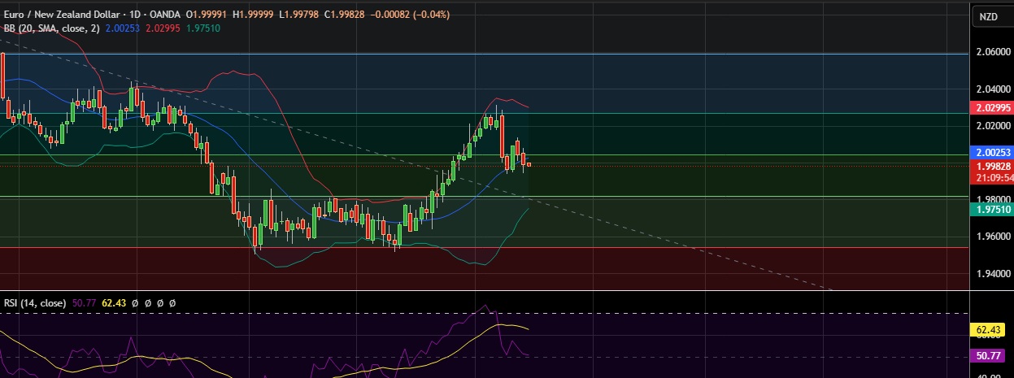Select the BB (20, SMA, close, 2) indicator legend
This screenshot has width=1014, height=378.
(50, 28)
